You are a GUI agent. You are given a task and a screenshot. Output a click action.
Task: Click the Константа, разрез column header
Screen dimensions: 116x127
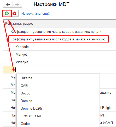[60, 24]
